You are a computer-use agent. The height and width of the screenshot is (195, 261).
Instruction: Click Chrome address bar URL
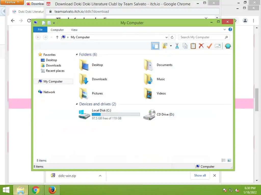[82, 11]
